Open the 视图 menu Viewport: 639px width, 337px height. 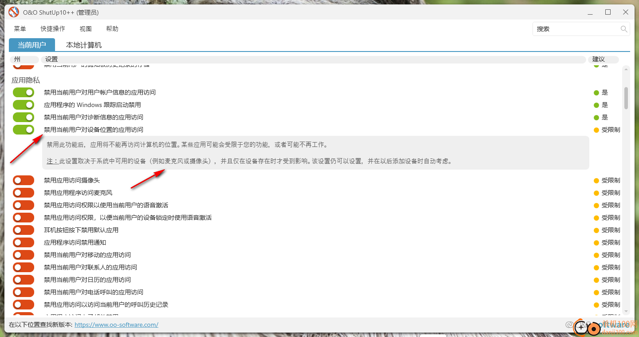tap(86, 29)
